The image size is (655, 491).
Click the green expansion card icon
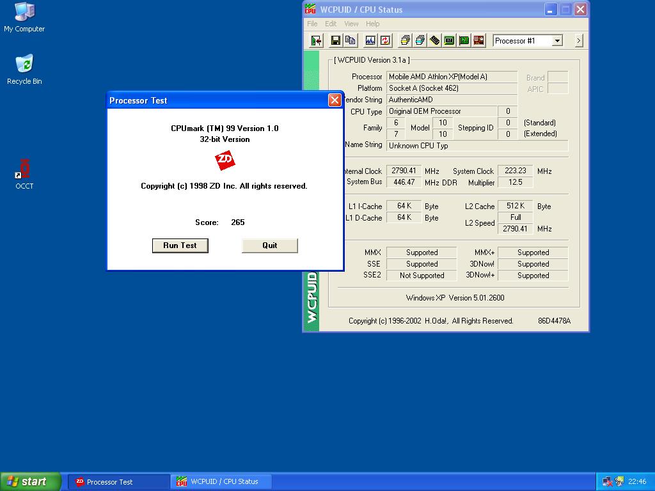464,40
